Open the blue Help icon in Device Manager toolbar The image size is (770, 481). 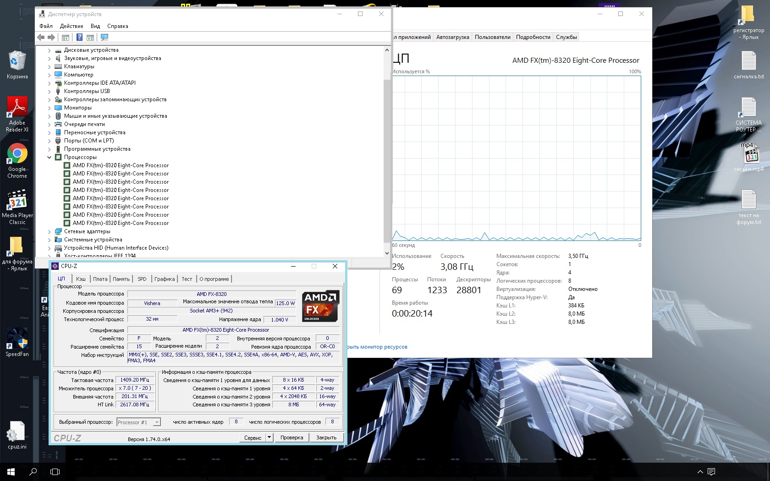point(79,38)
